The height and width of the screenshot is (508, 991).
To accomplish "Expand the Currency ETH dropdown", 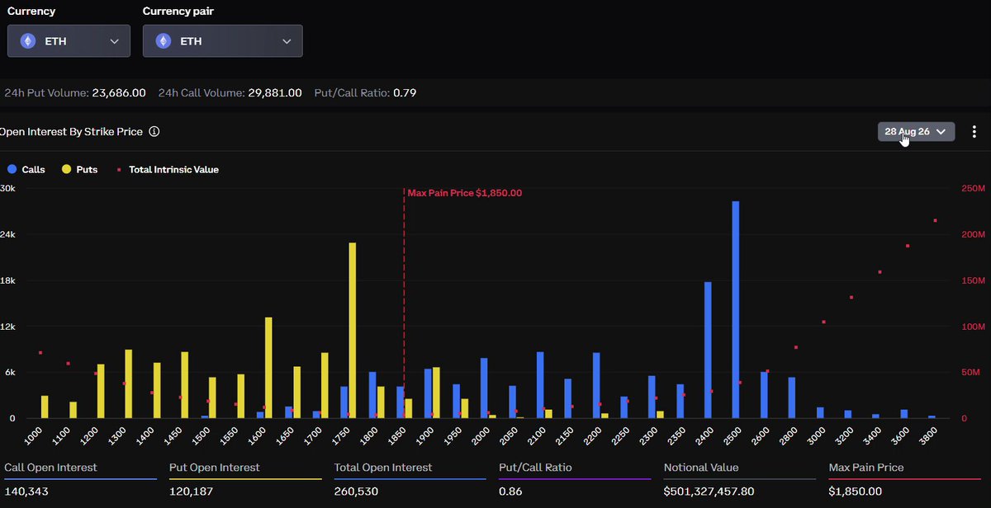I will tap(69, 41).
